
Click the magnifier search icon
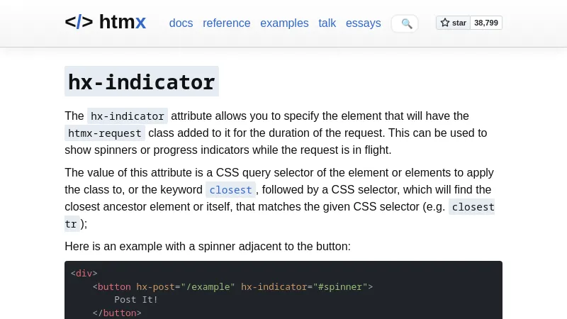coord(406,23)
